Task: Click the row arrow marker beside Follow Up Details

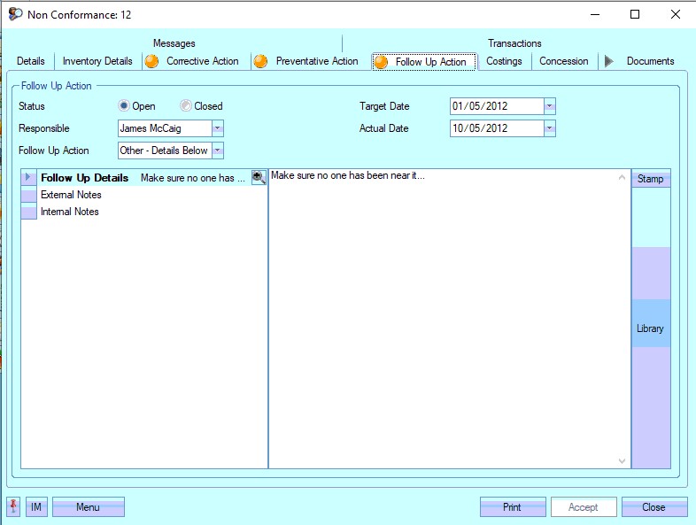Action: (28, 178)
